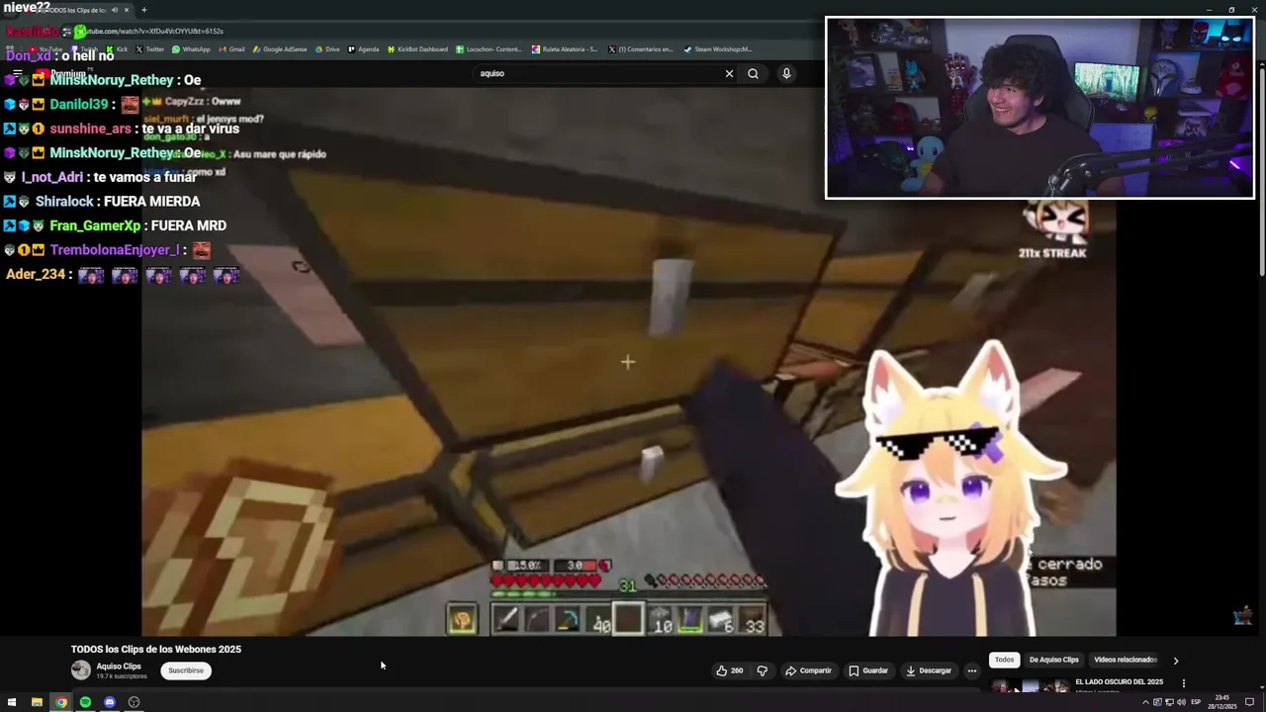The width and height of the screenshot is (1266, 712).
Task: Switch to Chrome on the taskbar
Action: coord(61,702)
